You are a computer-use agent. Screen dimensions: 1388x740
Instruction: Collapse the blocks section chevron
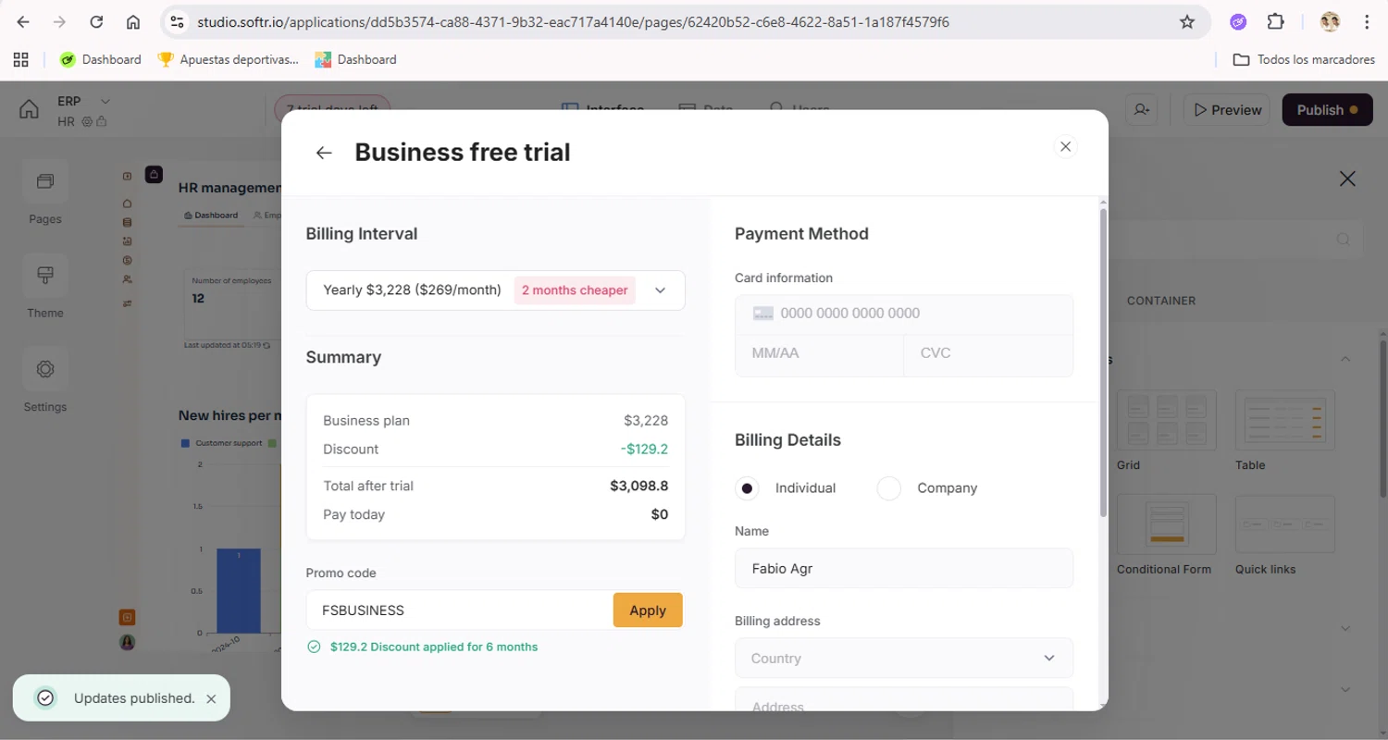[x=1345, y=359]
